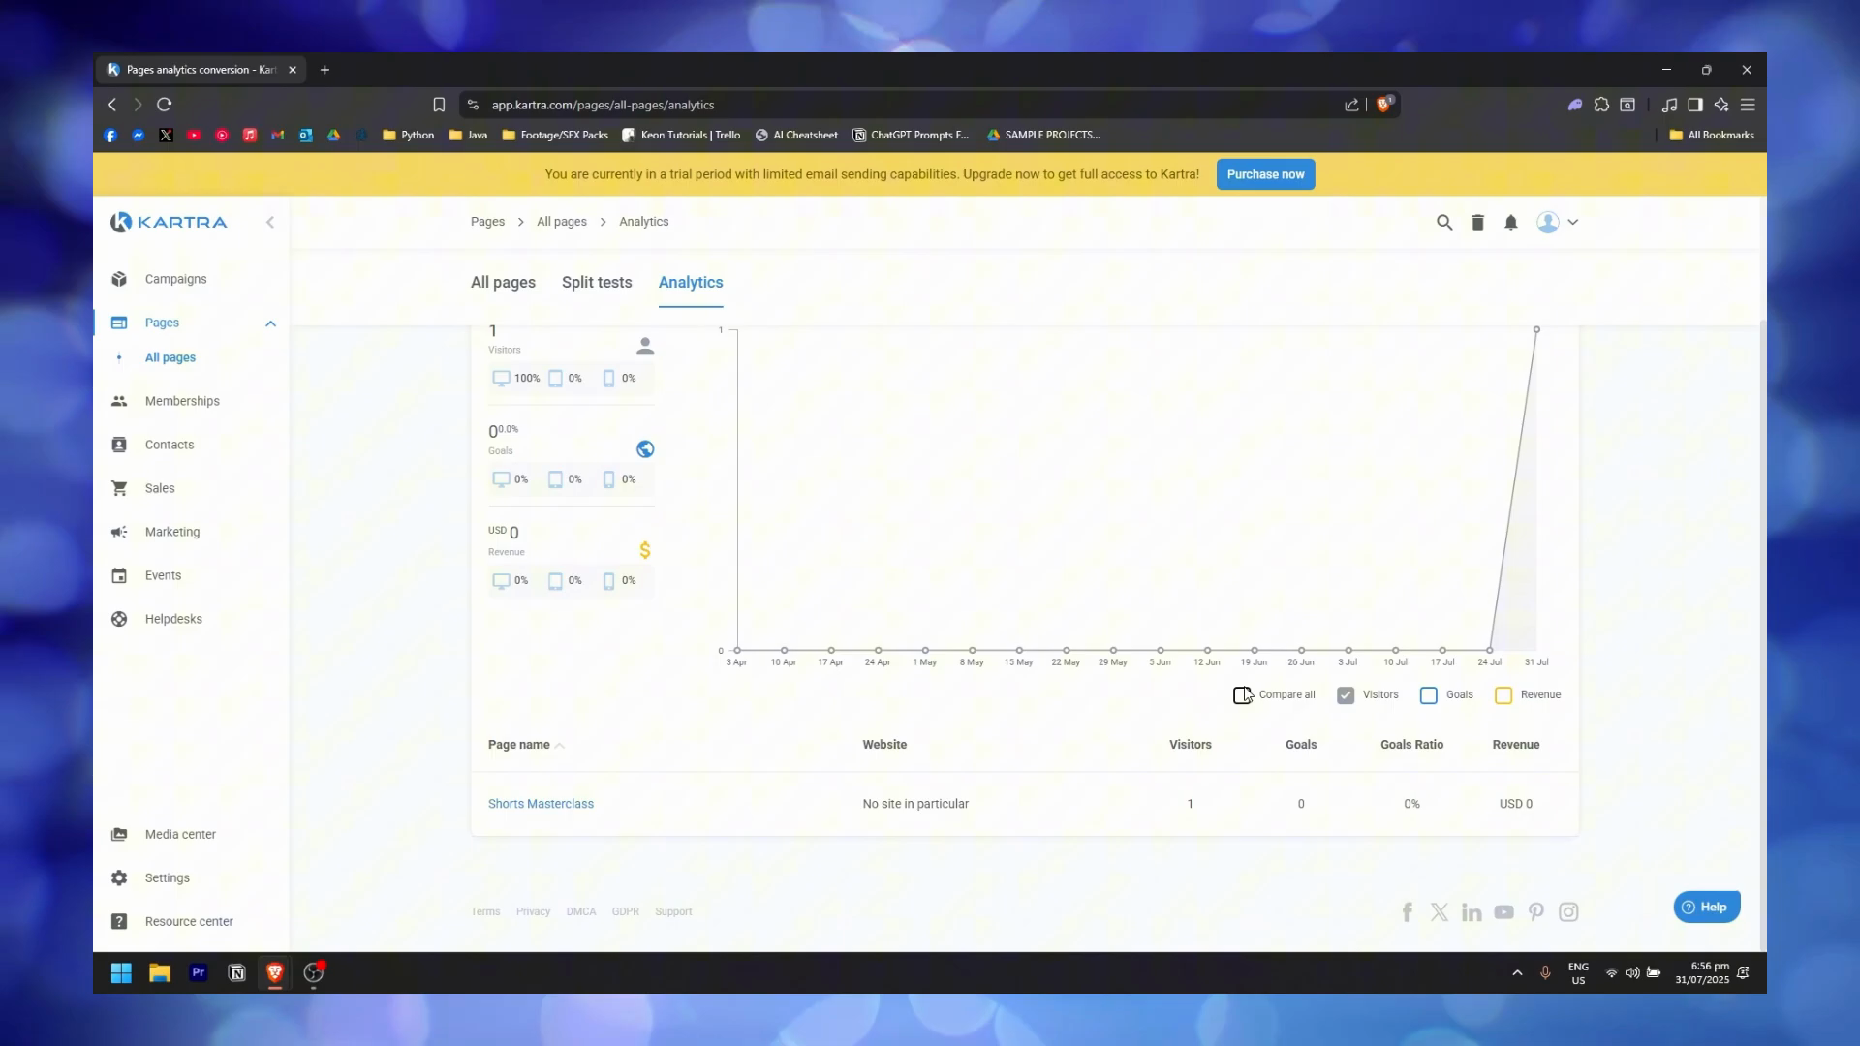Select the Analytics tab
Image resolution: width=1860 pixels, height=1046 pixels.
691,282
